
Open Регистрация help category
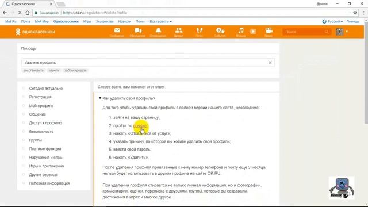40,97
